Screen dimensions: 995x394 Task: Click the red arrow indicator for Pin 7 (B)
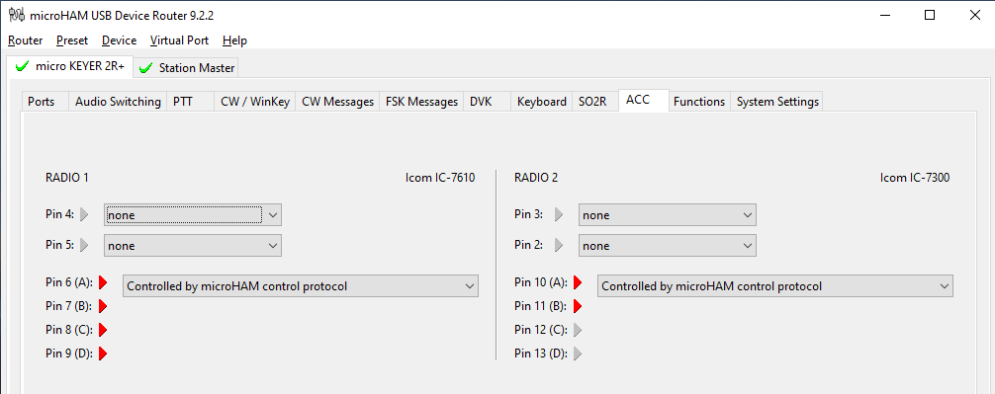[x=103, y=306]
